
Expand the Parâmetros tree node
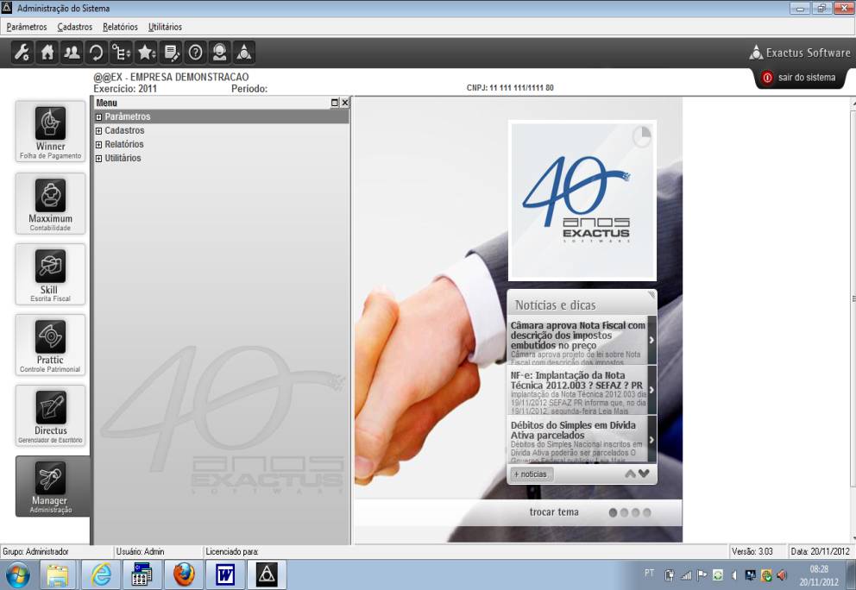(x=99, y=116)
